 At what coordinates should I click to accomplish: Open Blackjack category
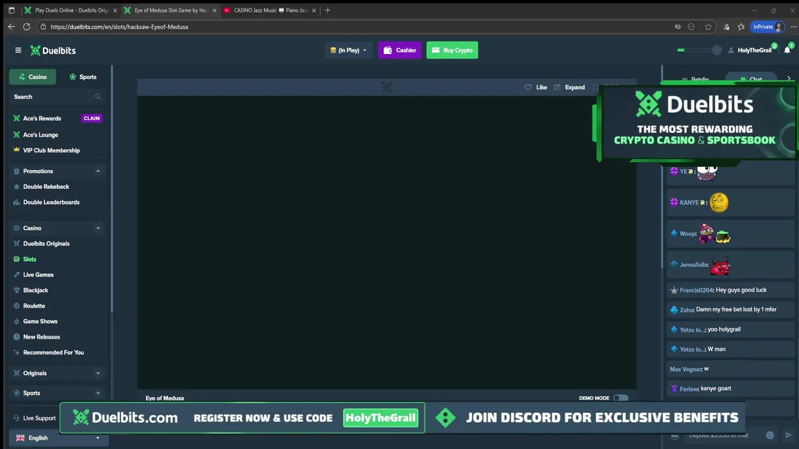tap(36, 291)
